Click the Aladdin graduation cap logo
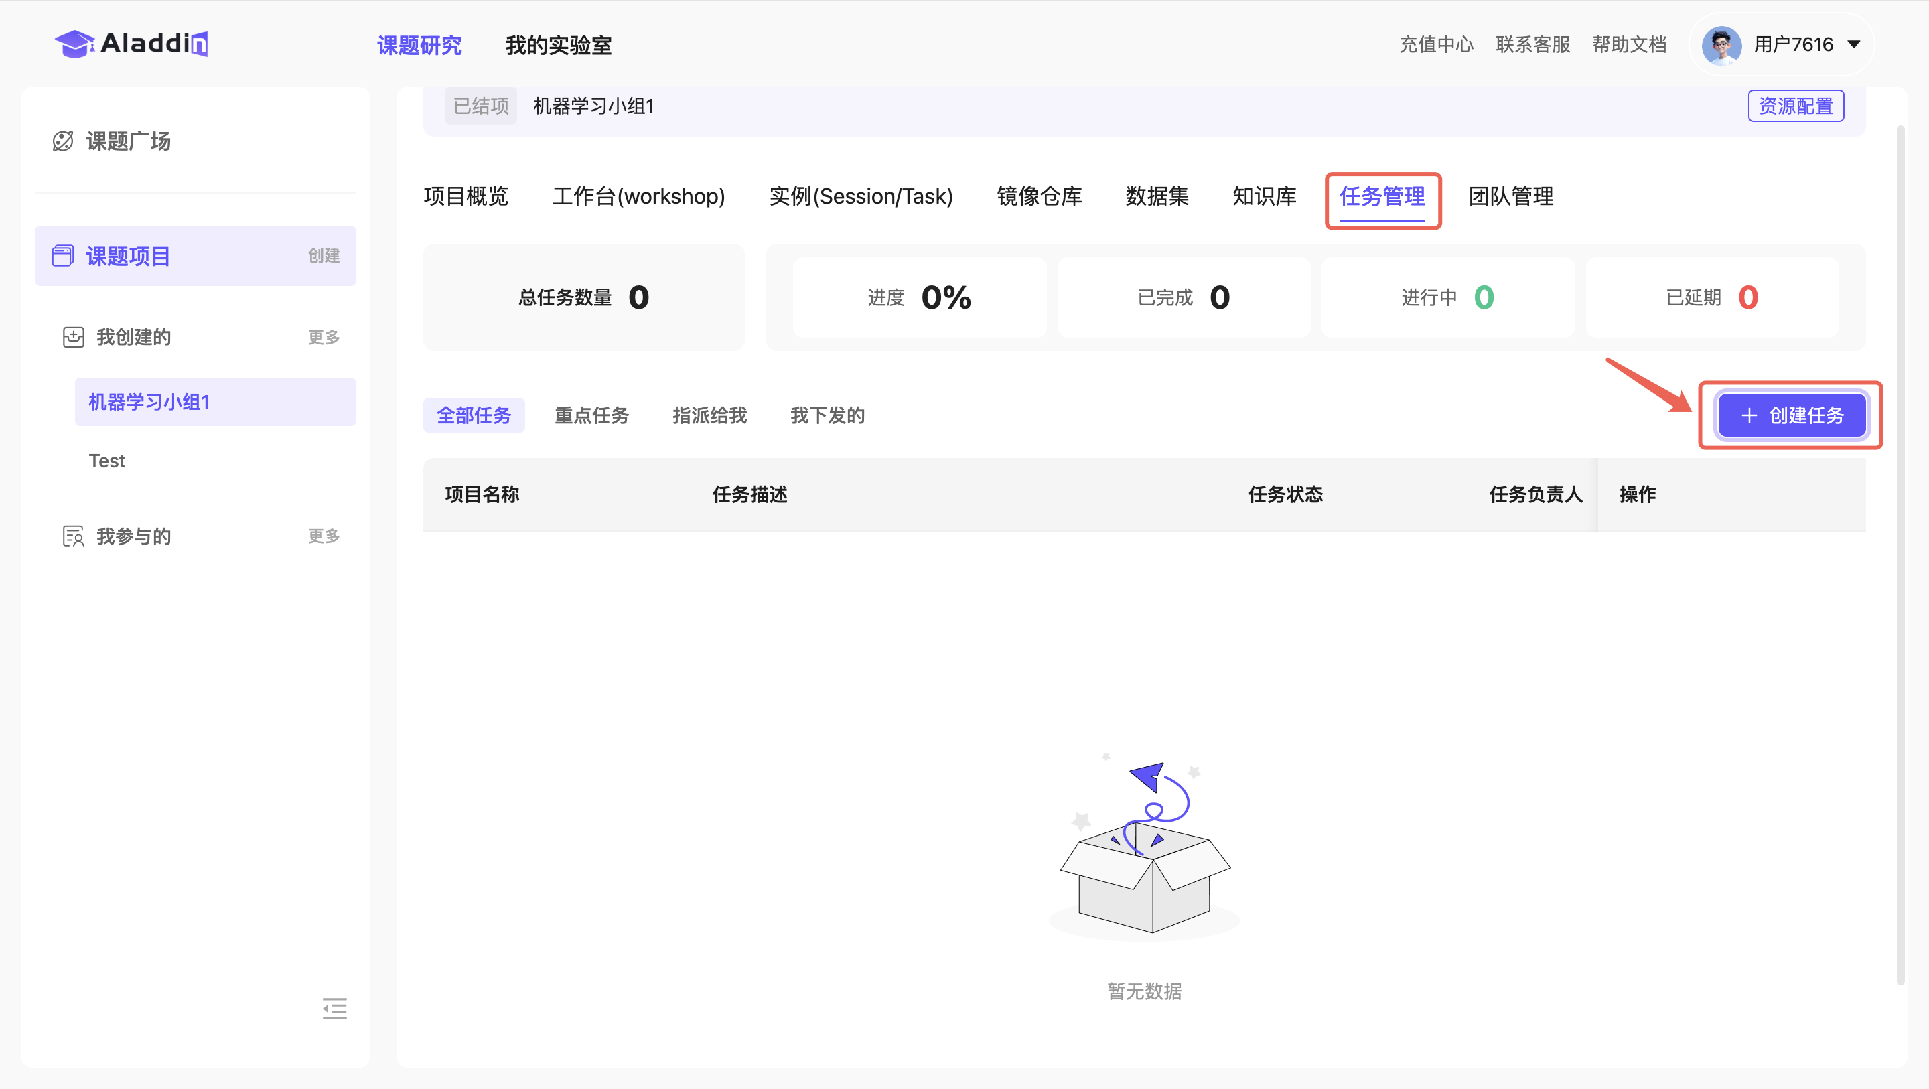Screen dimensions: 1929x1089 (x=75, y=44)
